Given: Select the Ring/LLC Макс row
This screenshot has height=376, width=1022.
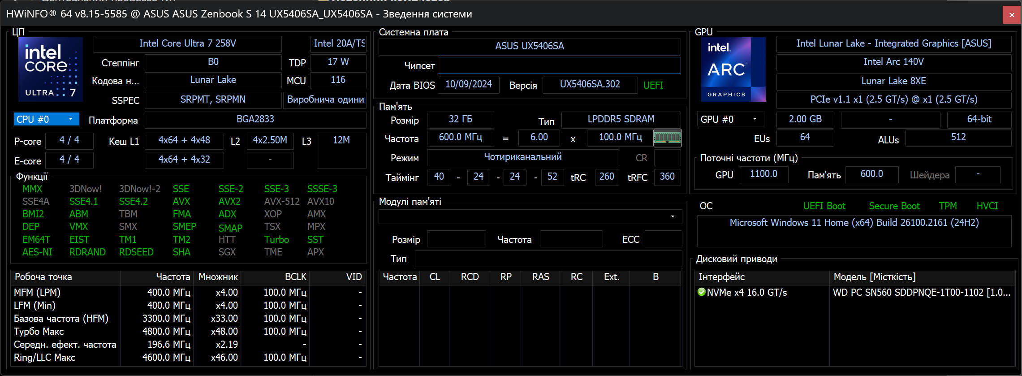Looking at the screenshot, I should click(188, 358).
